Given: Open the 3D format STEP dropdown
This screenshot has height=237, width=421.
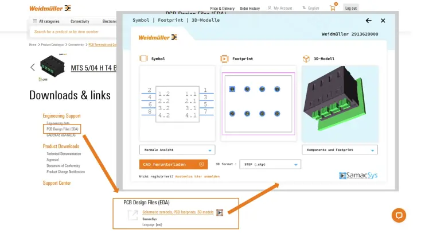Looking at the screenshot, I should [270, 165].
